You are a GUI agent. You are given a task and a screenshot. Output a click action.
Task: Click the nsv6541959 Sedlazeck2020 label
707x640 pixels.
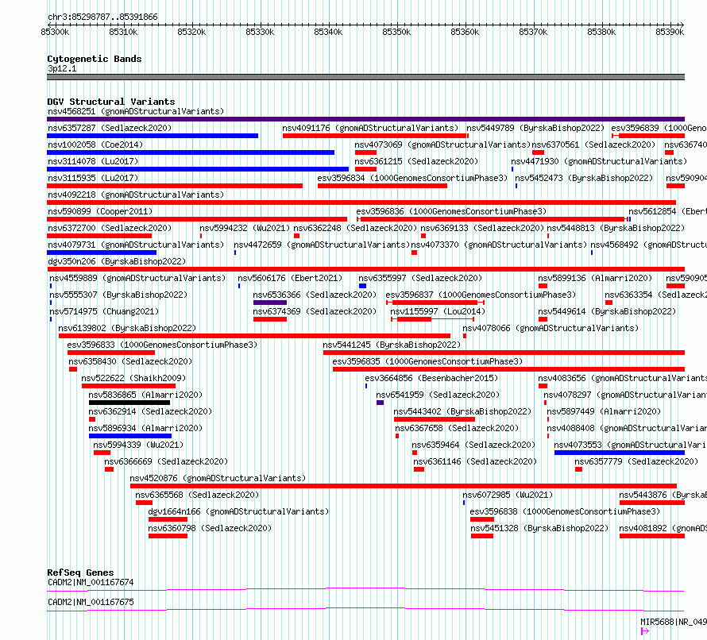(x=438, y=395)
